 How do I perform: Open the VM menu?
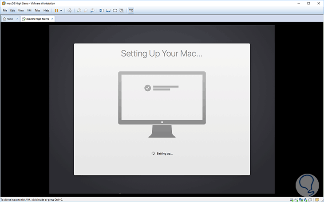pos(29,11)
